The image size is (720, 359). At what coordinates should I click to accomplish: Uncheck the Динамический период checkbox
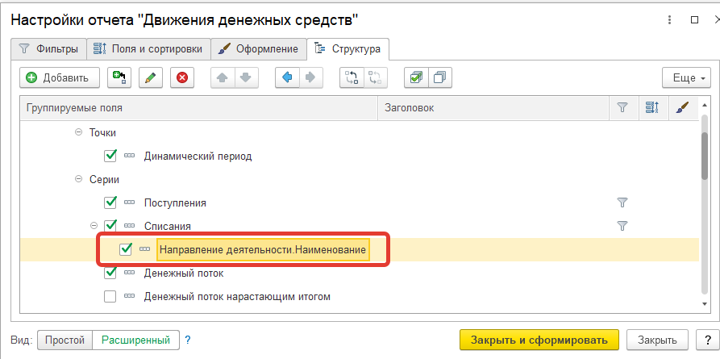[x=110, y=156]
